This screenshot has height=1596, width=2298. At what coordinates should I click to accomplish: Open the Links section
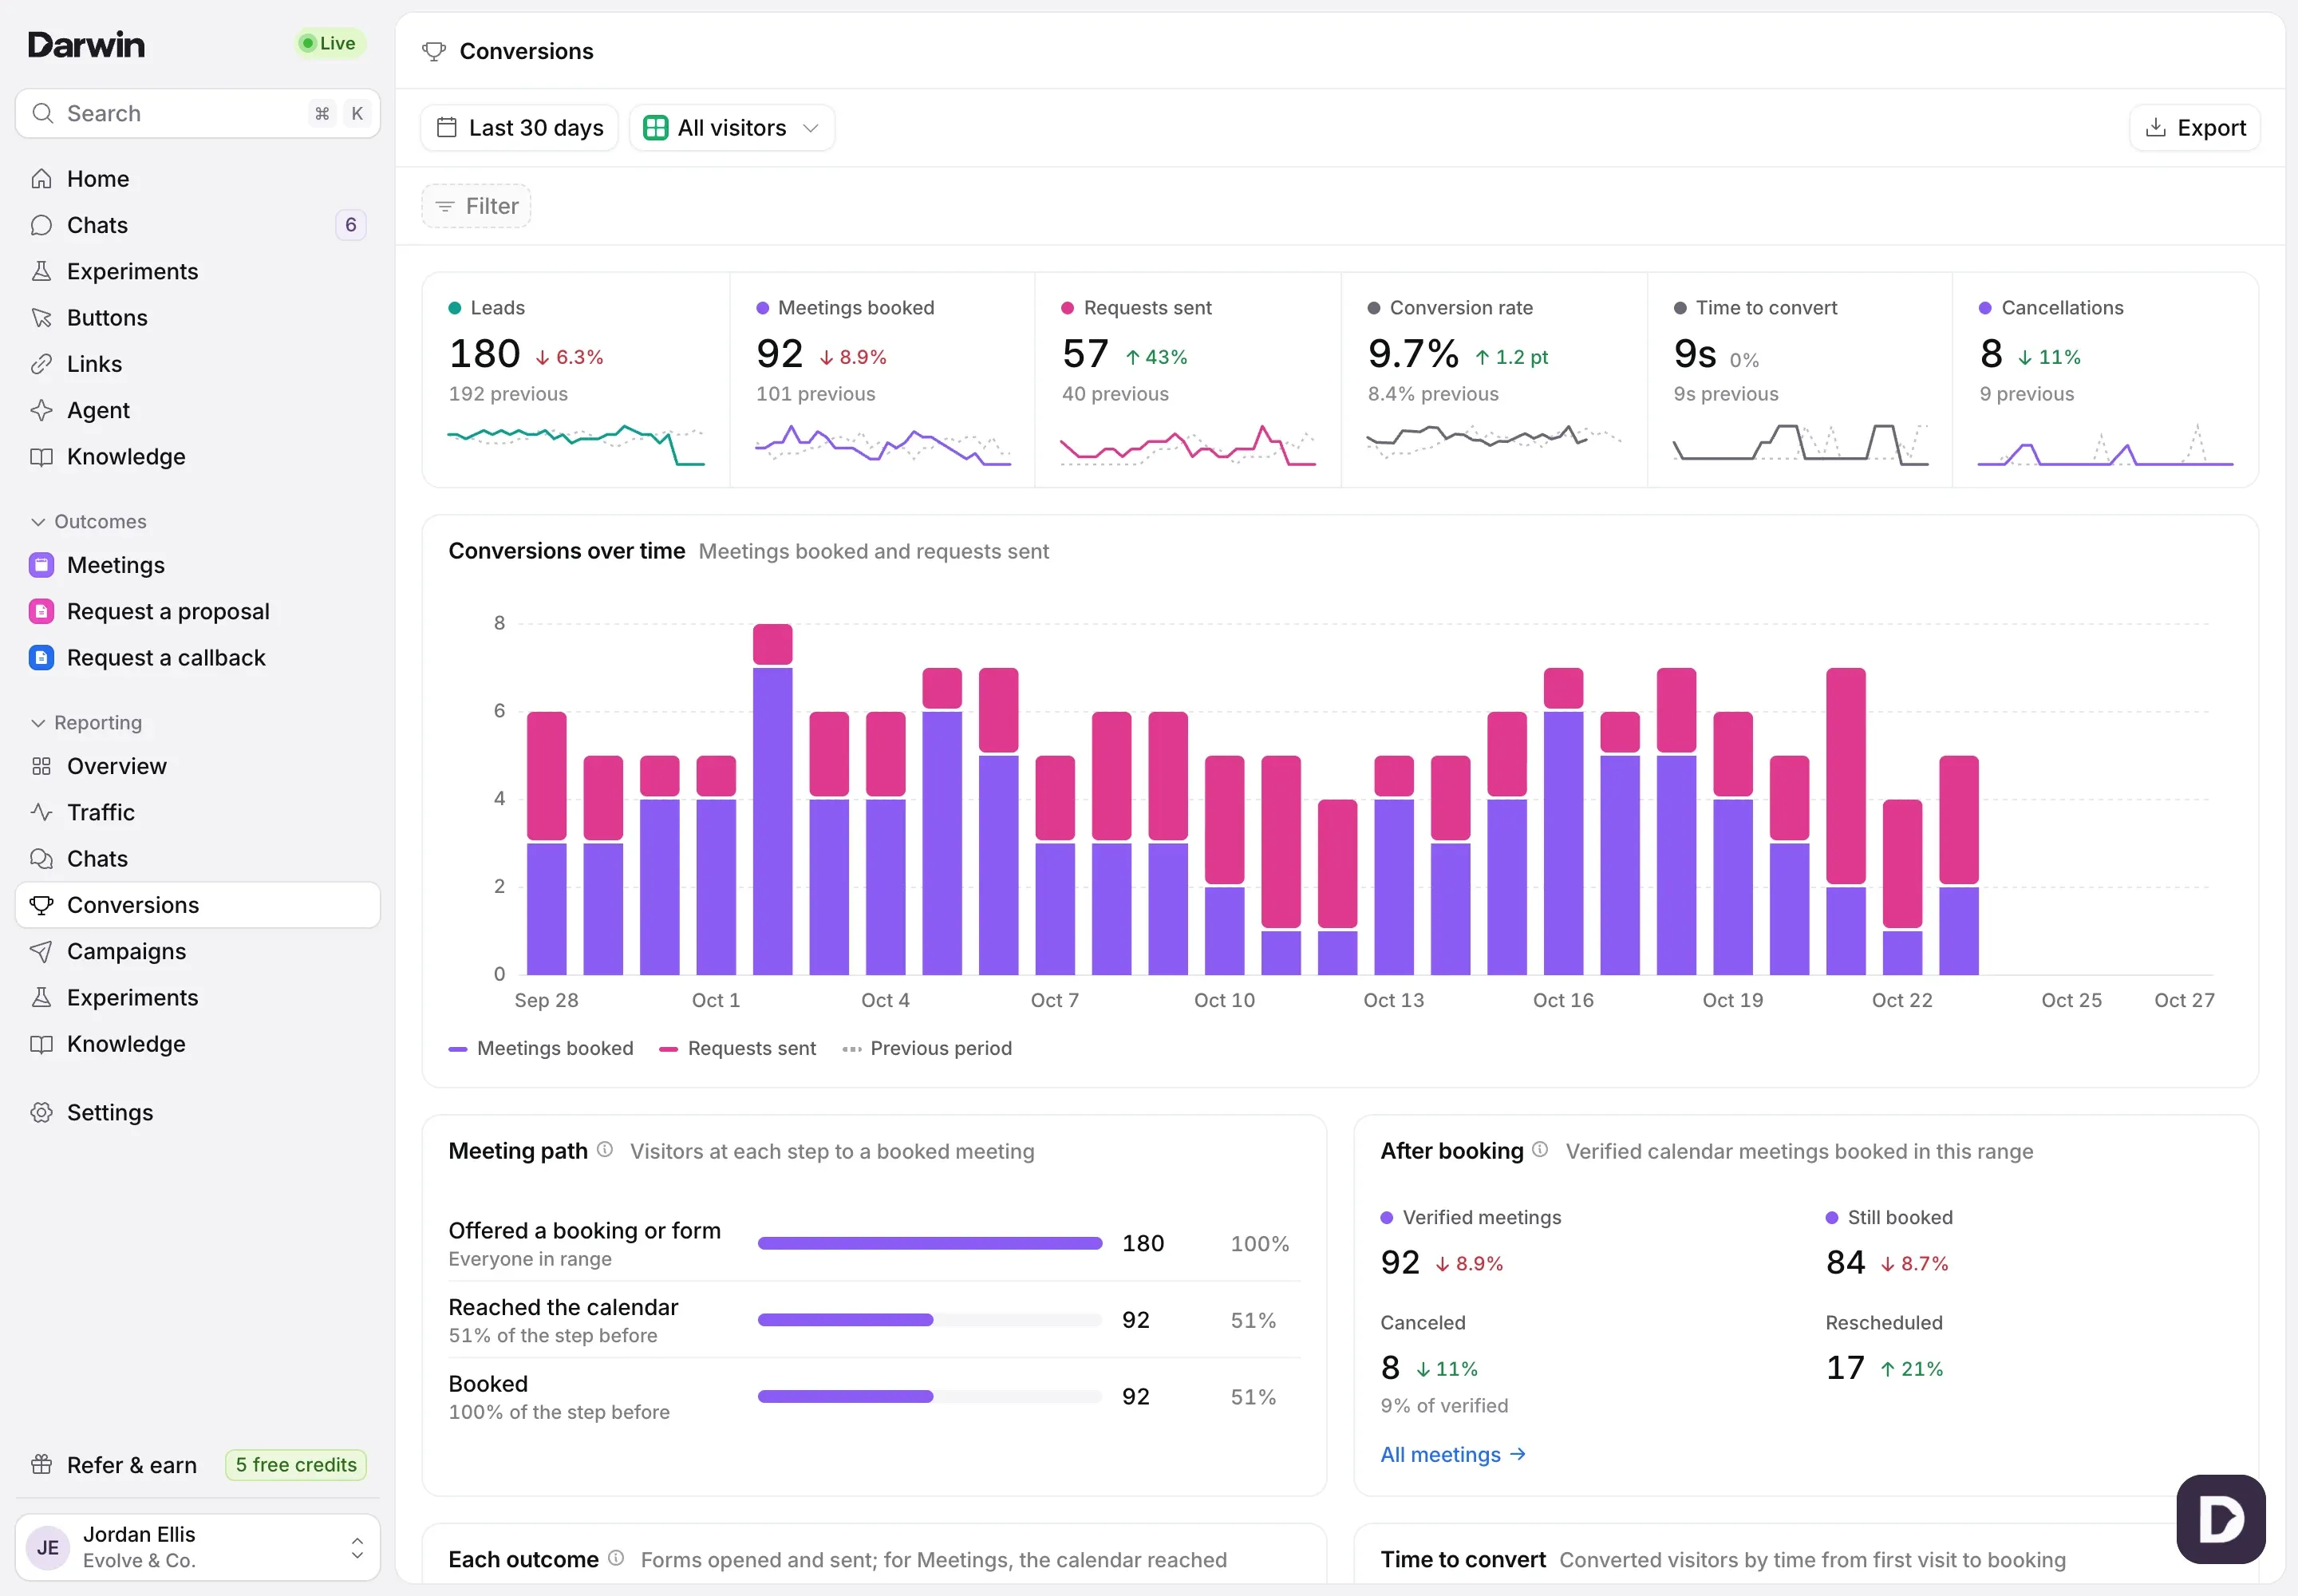pyautogui.click(x=197, y=364)
